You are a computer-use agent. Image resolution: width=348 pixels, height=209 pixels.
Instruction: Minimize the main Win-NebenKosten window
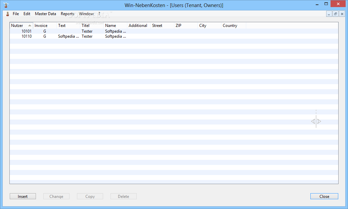(317, 4)
